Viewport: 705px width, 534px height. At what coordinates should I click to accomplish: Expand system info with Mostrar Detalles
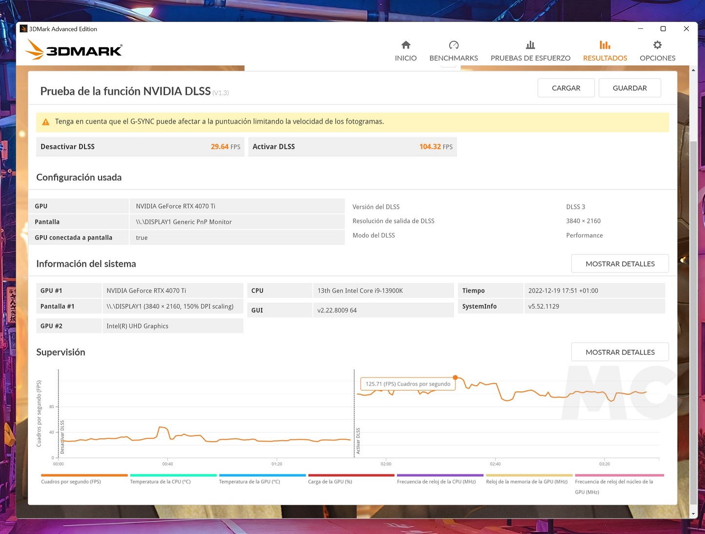pos(620,264)
